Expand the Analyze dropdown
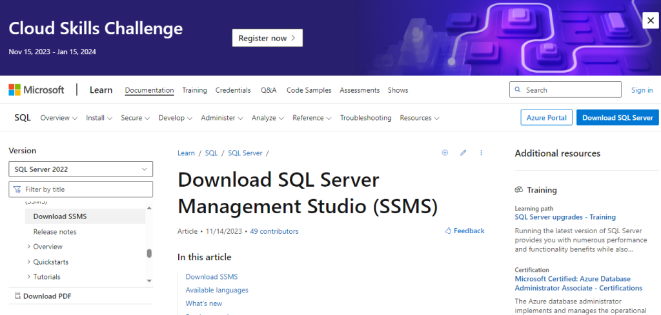This screenshot has width=661, height=315. click(268, 118)
